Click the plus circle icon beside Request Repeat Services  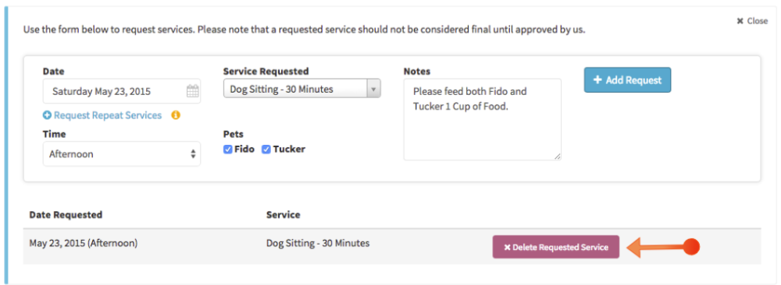[x=48, y=115]
